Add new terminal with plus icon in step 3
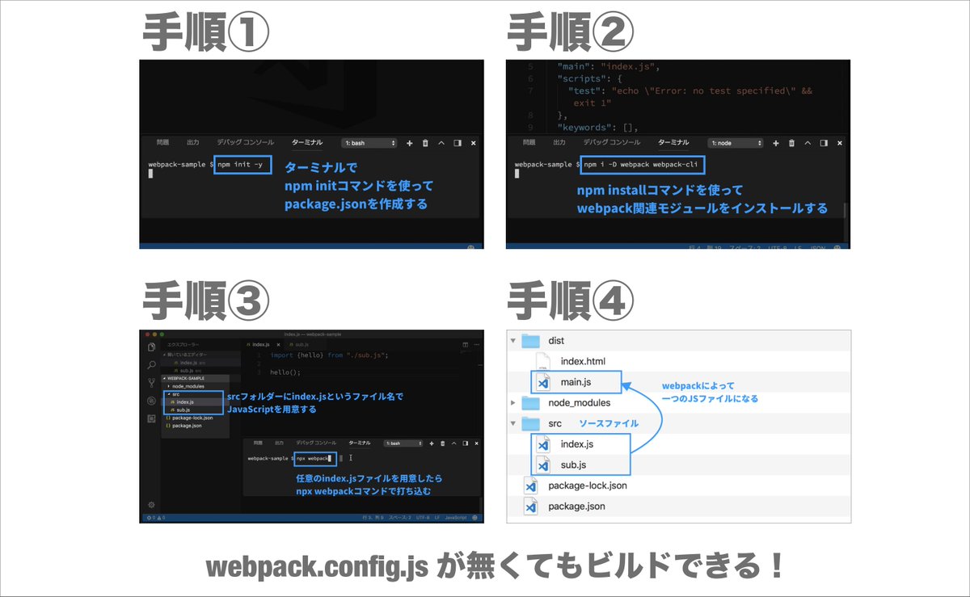The width and height of the screenshot is (970, 597). click(x=432, y=444)
